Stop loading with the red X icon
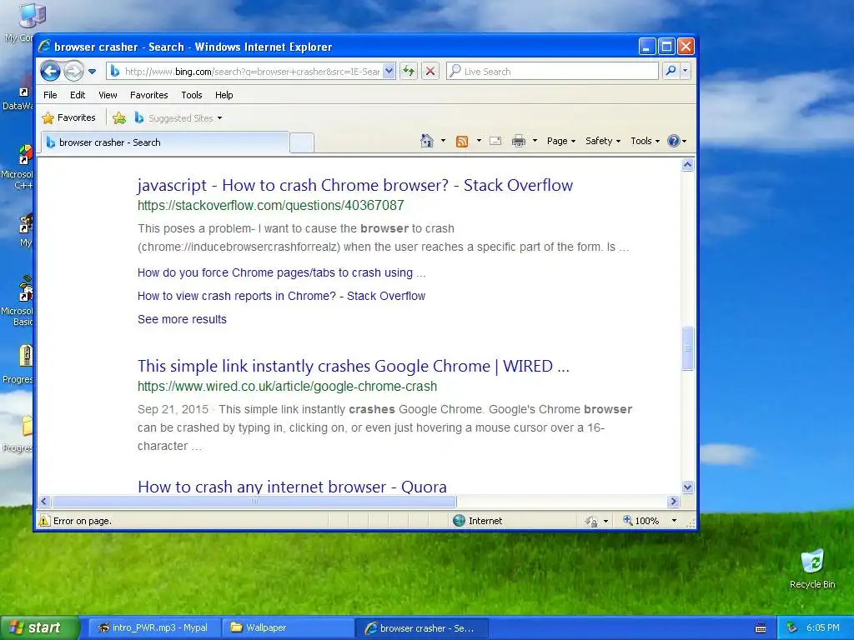The height and width of the screenshot is (640, 854). [x=430, y=72]
